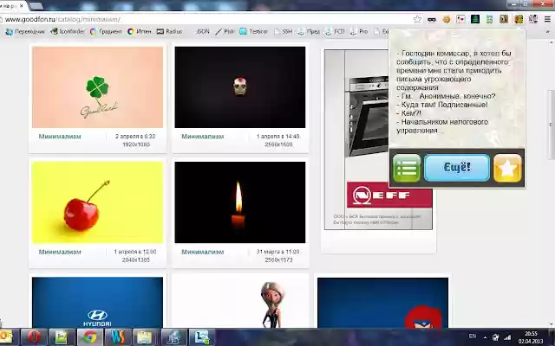The height and width of the screenshot is (346, 555).
Task: Open the Radius bookmark
Action: click(170, 31)
